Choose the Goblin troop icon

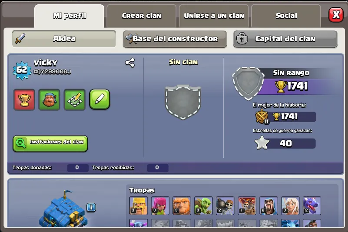click(203, 205)
